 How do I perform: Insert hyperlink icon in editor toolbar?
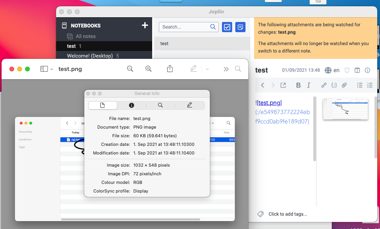324,85
